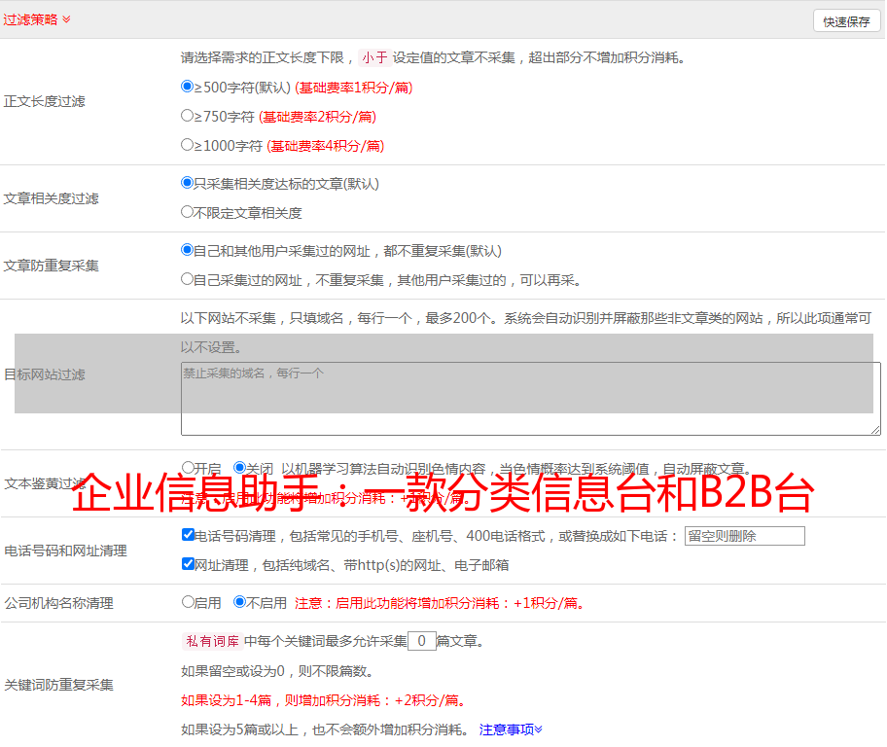Image resolution: width=887 pixels, height=747 pixels.
Task: Select 启用 for 公司机构名称清理
Action: [x=188, y=601]
